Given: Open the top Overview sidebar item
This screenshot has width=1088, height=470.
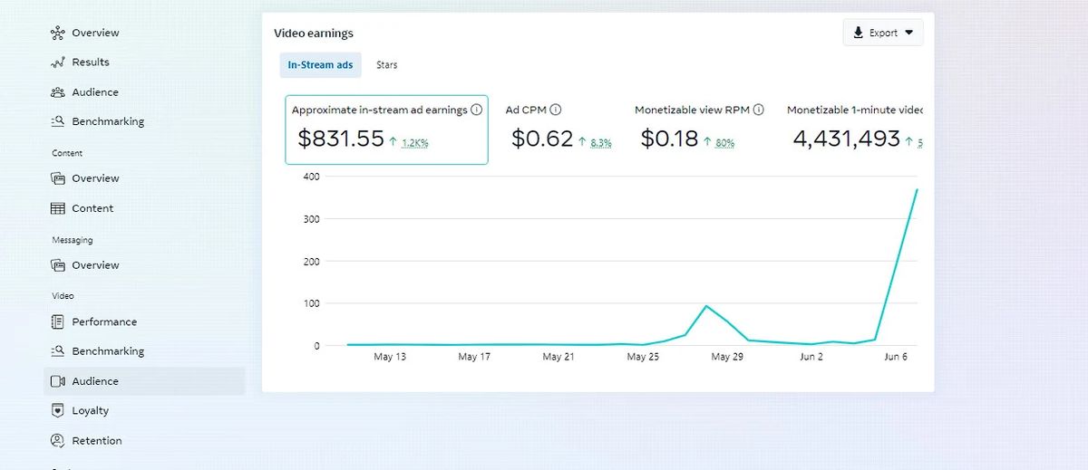Looking at the screenshot, I should click(x=94, y=33).
